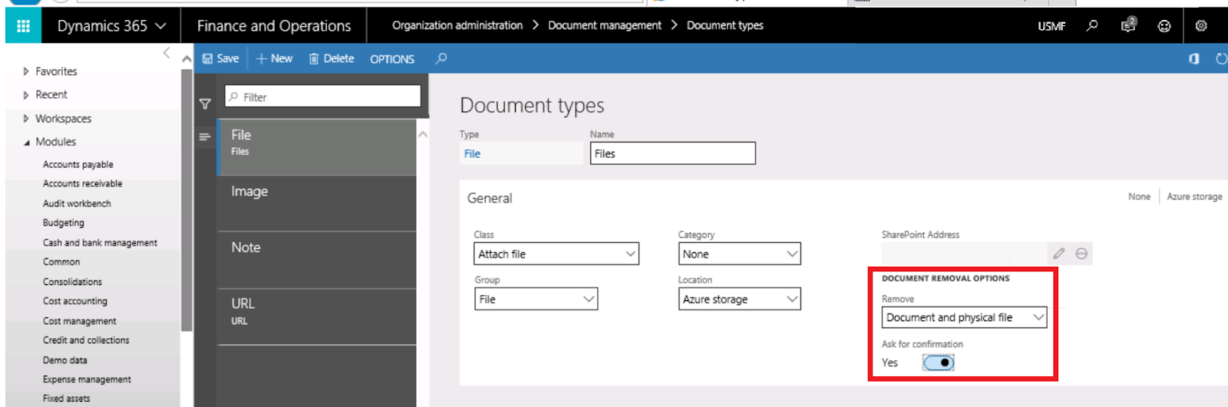Open Expense management module

tap(87, 379)
